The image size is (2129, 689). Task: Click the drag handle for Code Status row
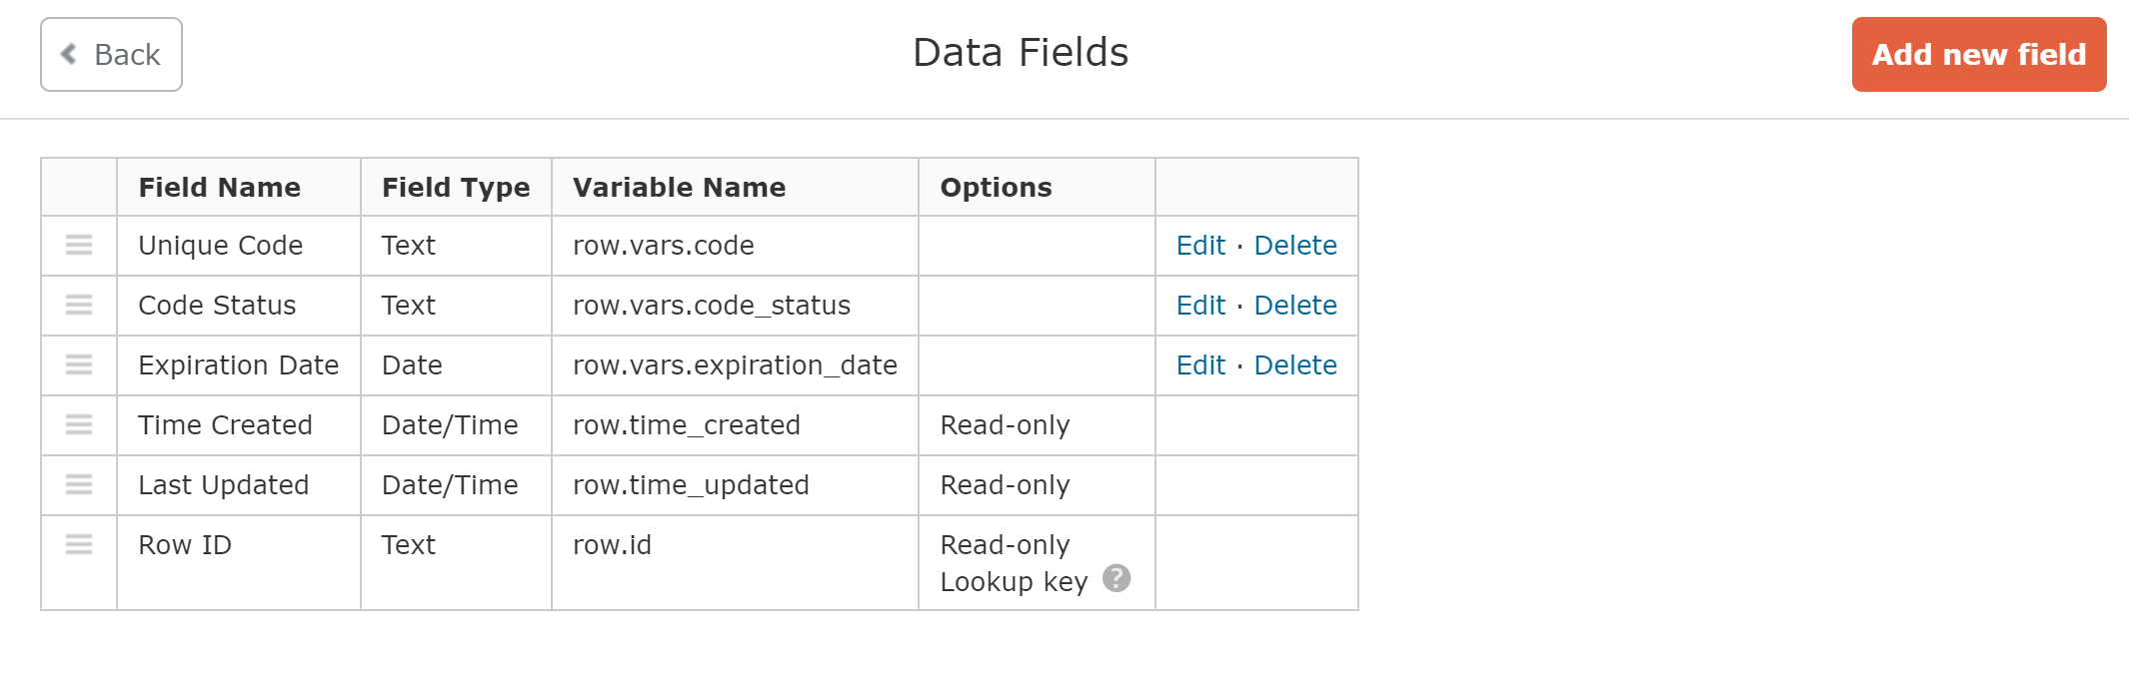pos(79,305)
